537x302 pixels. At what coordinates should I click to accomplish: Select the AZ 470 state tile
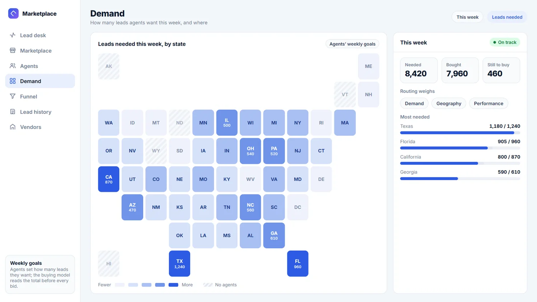(x=132, y=207)
